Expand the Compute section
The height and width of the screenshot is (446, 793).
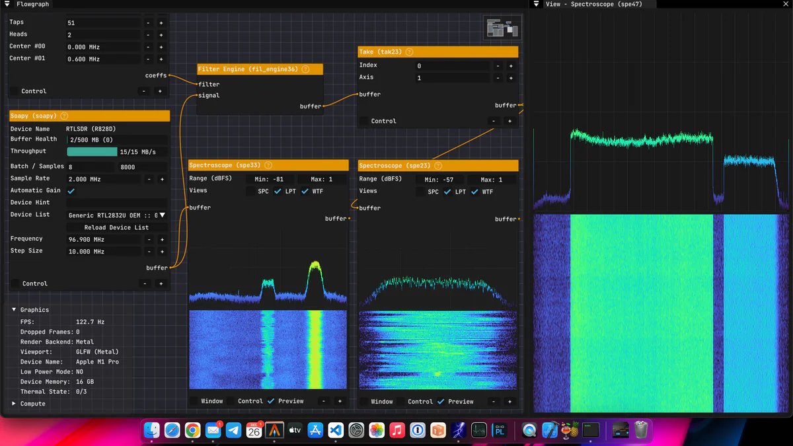click(x=13, y=403)
